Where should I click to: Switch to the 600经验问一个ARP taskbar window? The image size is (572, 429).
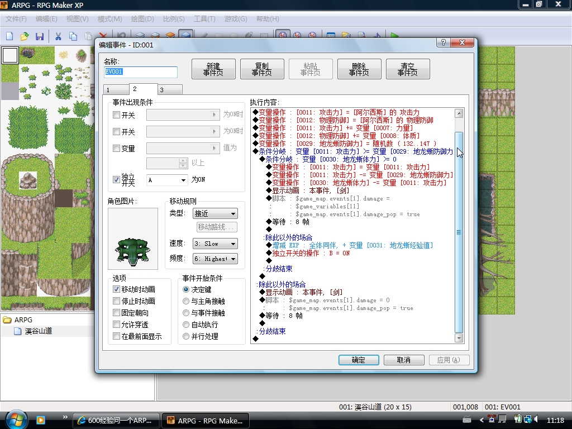[x=116, y=421]
